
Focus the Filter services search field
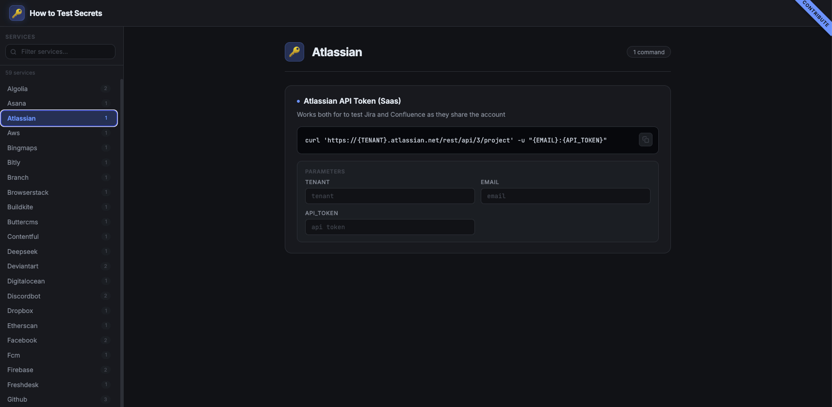coord(60,52)
